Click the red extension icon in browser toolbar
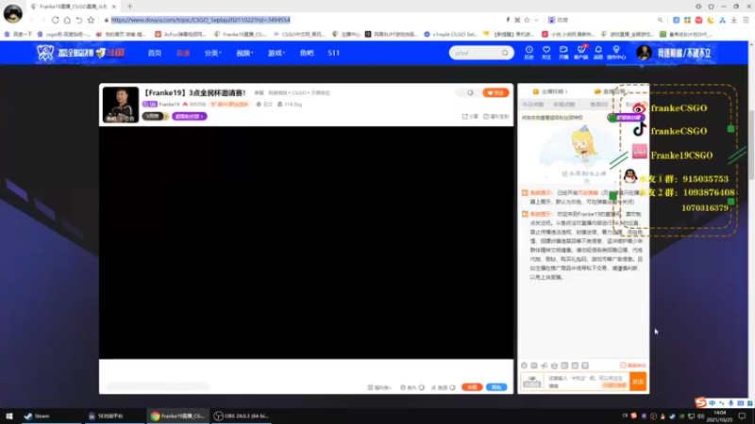 point(698,20)
